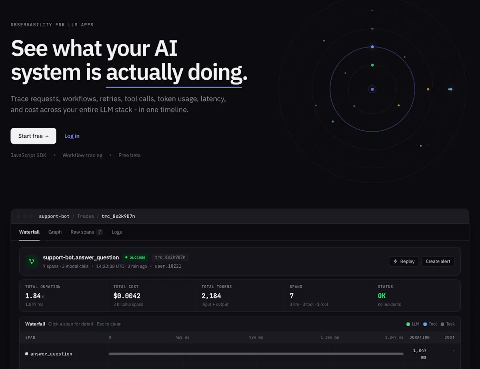Click the user_18221 user ID
The image size is (480, 369).
168,266
